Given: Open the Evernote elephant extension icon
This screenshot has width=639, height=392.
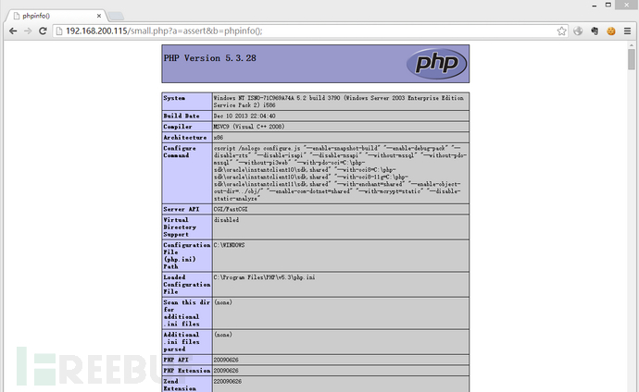Looking at the screenshot, I should pyautogui.click(x=595, y=31).
